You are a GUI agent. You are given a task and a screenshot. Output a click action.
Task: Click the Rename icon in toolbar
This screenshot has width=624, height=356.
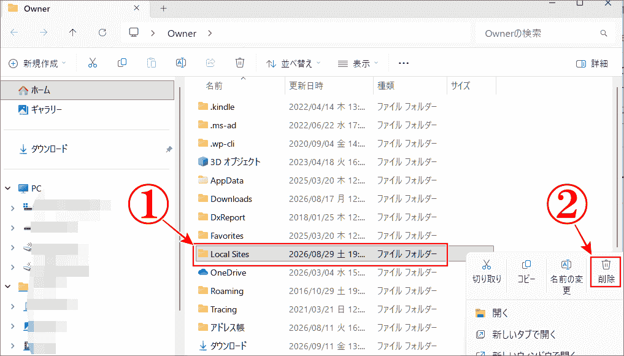coord(180,63)
